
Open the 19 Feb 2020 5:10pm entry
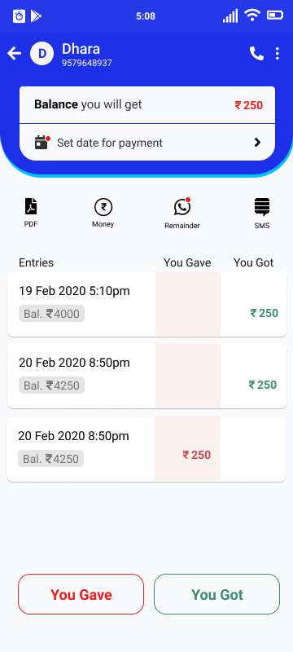(x=147, y=304)
